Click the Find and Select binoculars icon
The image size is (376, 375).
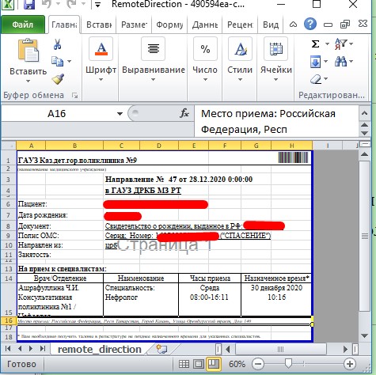tap(340, 62)
